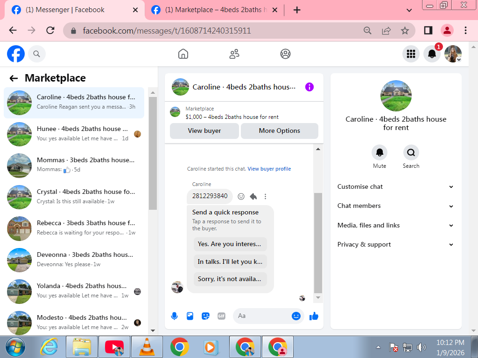478x358 pixels.
Task: Click the facebook.com address bar URL
Action: tap(167, 31)
